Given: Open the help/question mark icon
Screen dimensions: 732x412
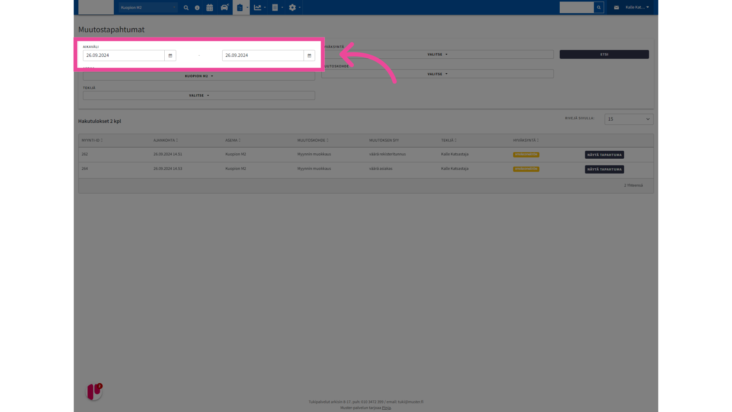Looking at the screenshot, I should tap(197, 7).
